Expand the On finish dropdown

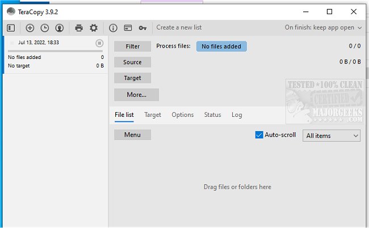point(322,27)
